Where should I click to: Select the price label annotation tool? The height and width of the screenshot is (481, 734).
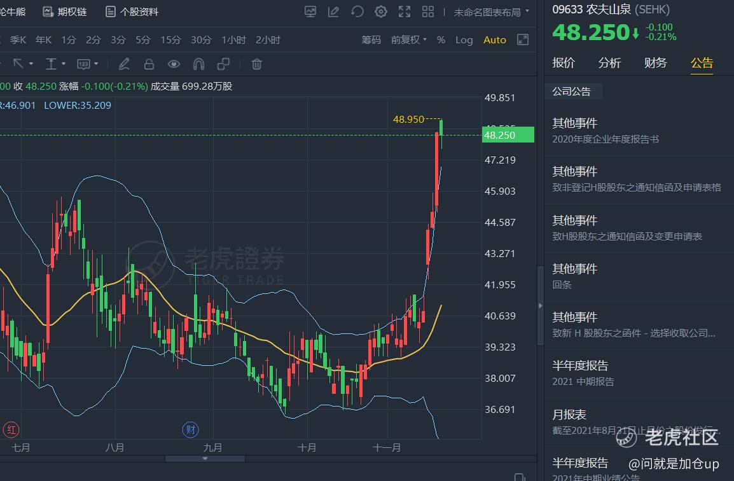tap(83, 64)
